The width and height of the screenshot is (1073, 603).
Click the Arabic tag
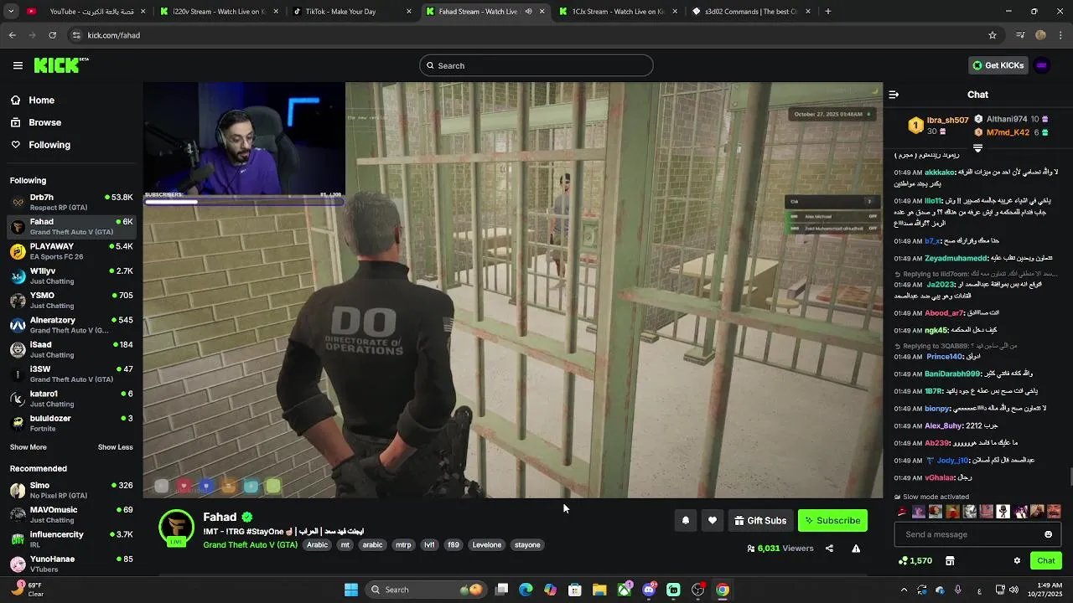pos(317,544)
